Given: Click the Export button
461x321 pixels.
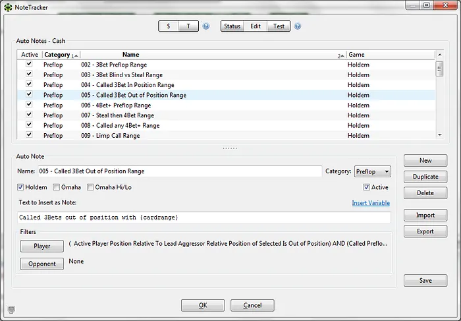Looking at the screenshot, I should pos(425,231).
